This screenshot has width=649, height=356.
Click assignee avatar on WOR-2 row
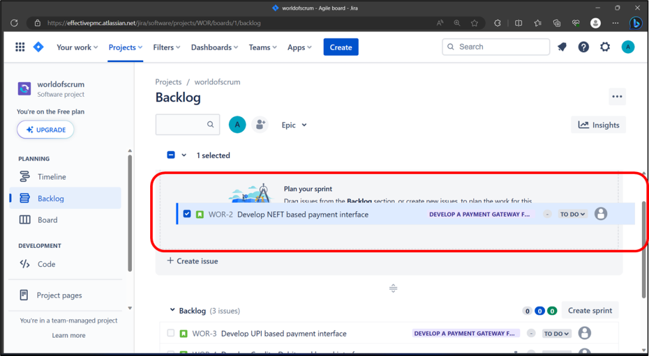[x=601, y=214]
